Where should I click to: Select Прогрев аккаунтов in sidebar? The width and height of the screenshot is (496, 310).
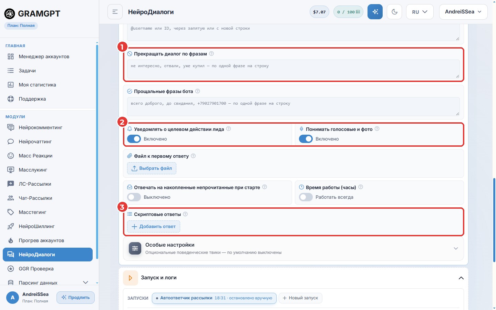[48, 240]
